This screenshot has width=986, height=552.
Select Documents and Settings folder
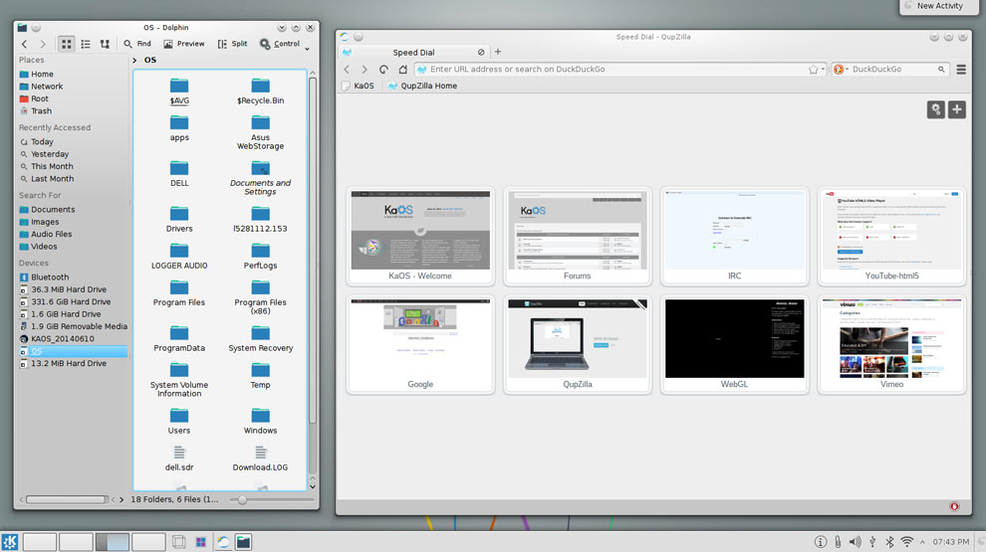point(260,178)
